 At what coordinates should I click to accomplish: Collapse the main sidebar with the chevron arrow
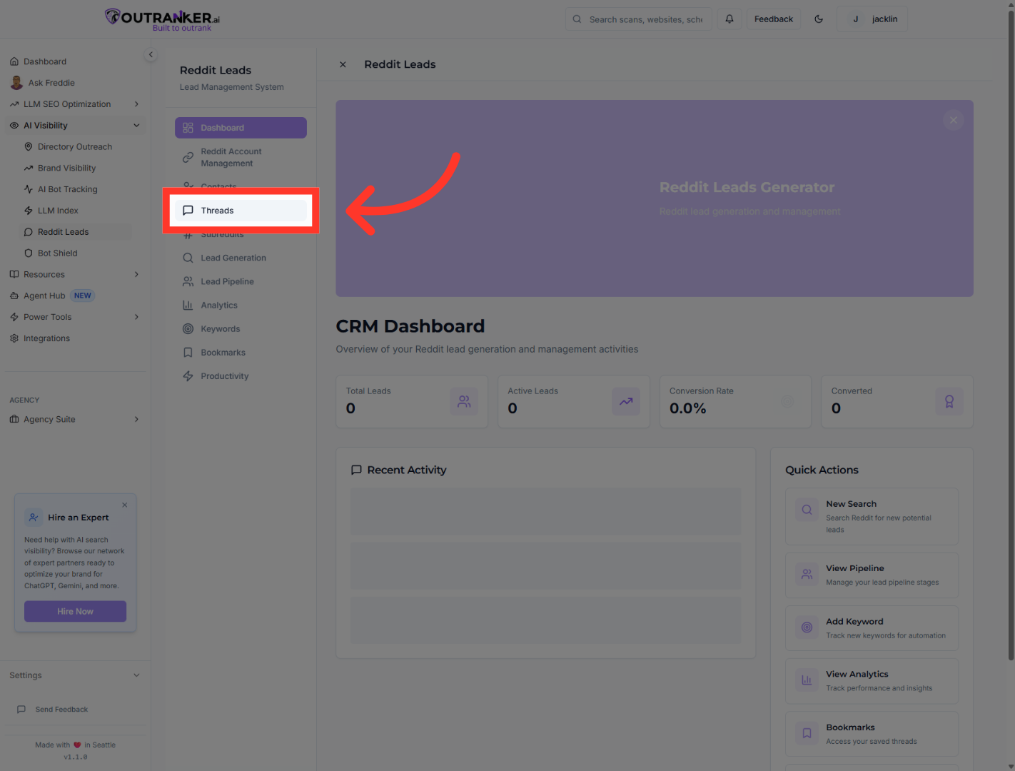(x=151, y=54)
